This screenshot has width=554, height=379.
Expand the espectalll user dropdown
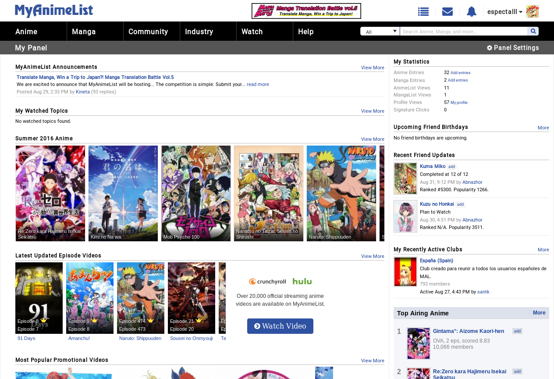tap(505, 12)
